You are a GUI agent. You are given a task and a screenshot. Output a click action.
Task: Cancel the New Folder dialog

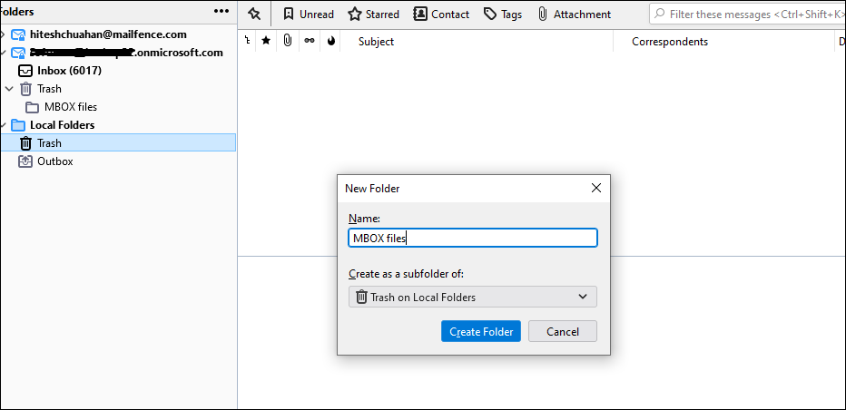pos(563,331)
